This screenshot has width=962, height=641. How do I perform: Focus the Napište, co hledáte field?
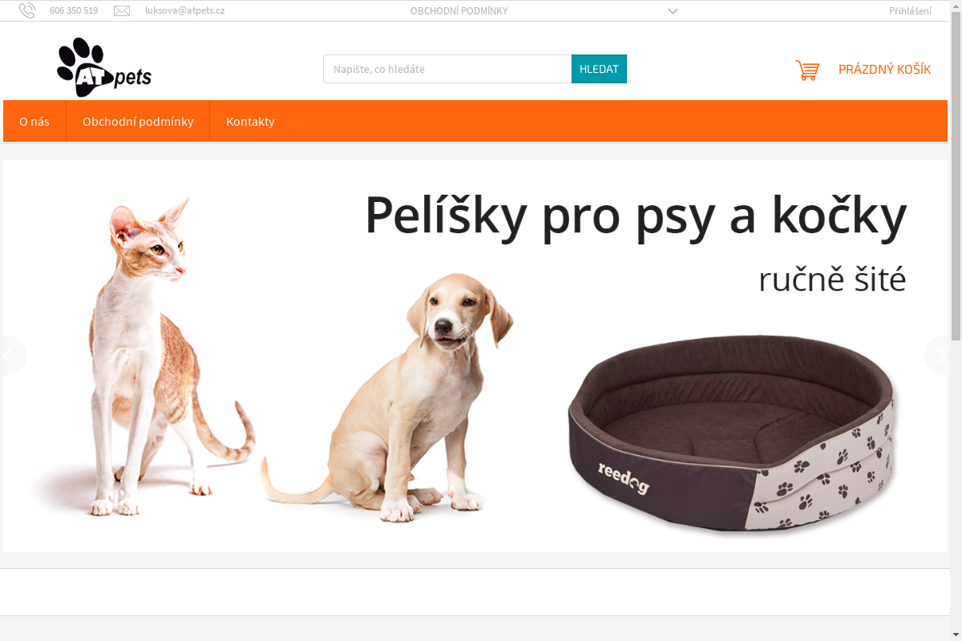coord(447,69)
